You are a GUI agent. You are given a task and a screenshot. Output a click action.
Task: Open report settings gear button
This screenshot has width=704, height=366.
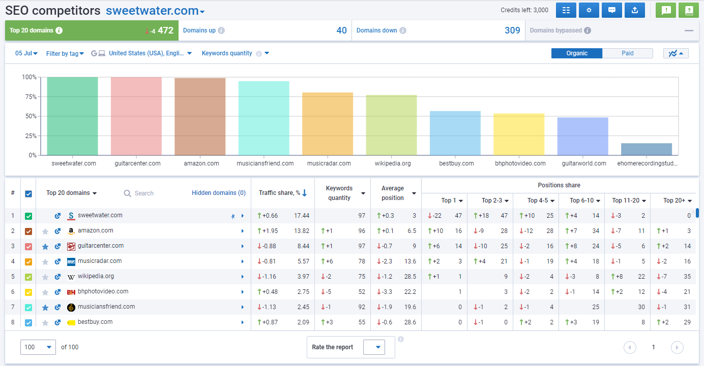(589, 10)
